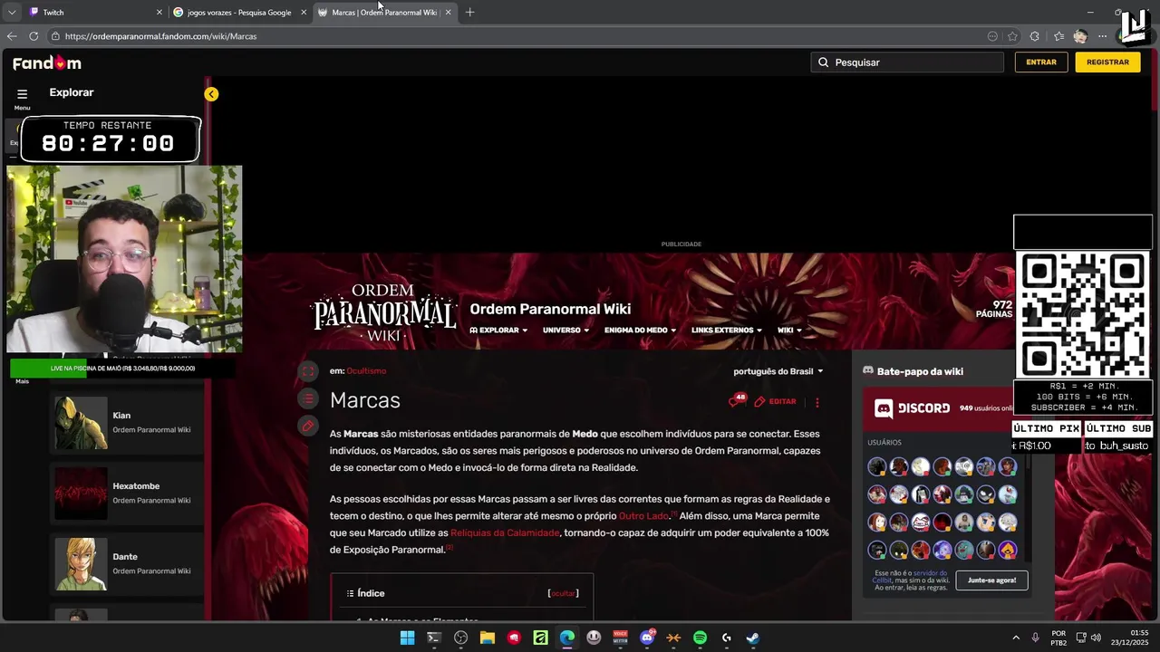
Task: Collapse the Explorar sidebar with yellow arrow
Action: (211, 94)
